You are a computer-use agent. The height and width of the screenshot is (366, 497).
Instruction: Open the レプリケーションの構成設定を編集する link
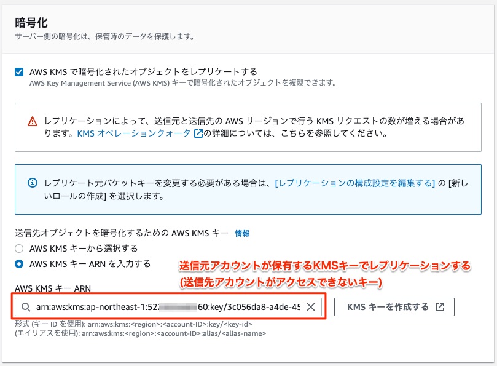click(354, 183)
